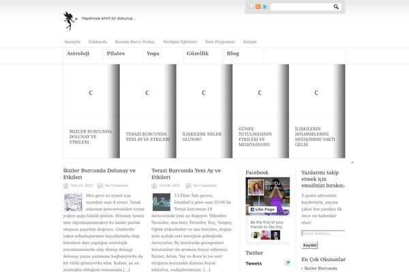Click the Terazi post thumbnail image

pos(162,202)
